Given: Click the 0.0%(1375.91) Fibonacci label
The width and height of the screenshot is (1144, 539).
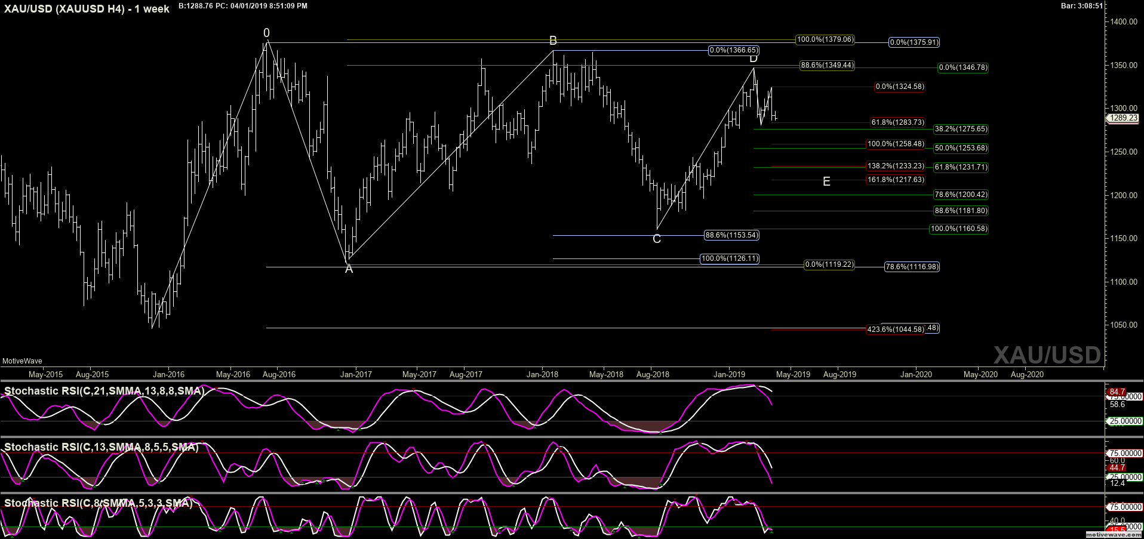Looking at the screenshot, I should 914,42.
